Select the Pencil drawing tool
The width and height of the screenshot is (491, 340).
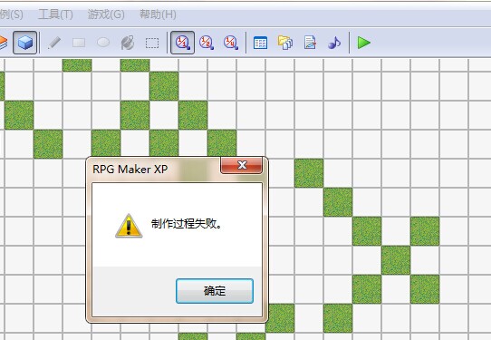[x=54, y=43]
